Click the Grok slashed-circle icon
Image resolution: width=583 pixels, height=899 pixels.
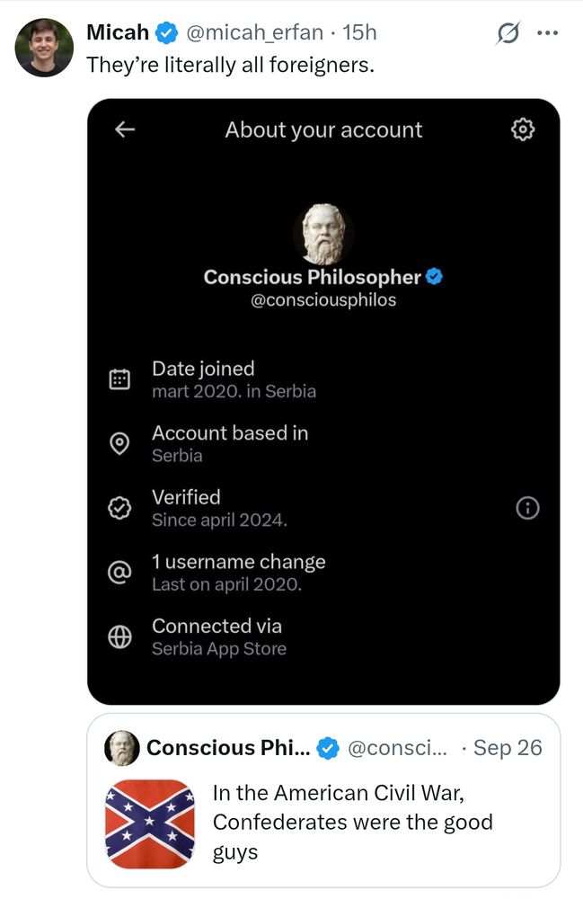click(508, 33)
